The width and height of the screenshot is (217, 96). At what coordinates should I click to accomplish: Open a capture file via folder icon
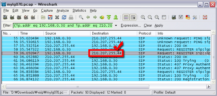(x=43, y=17)
